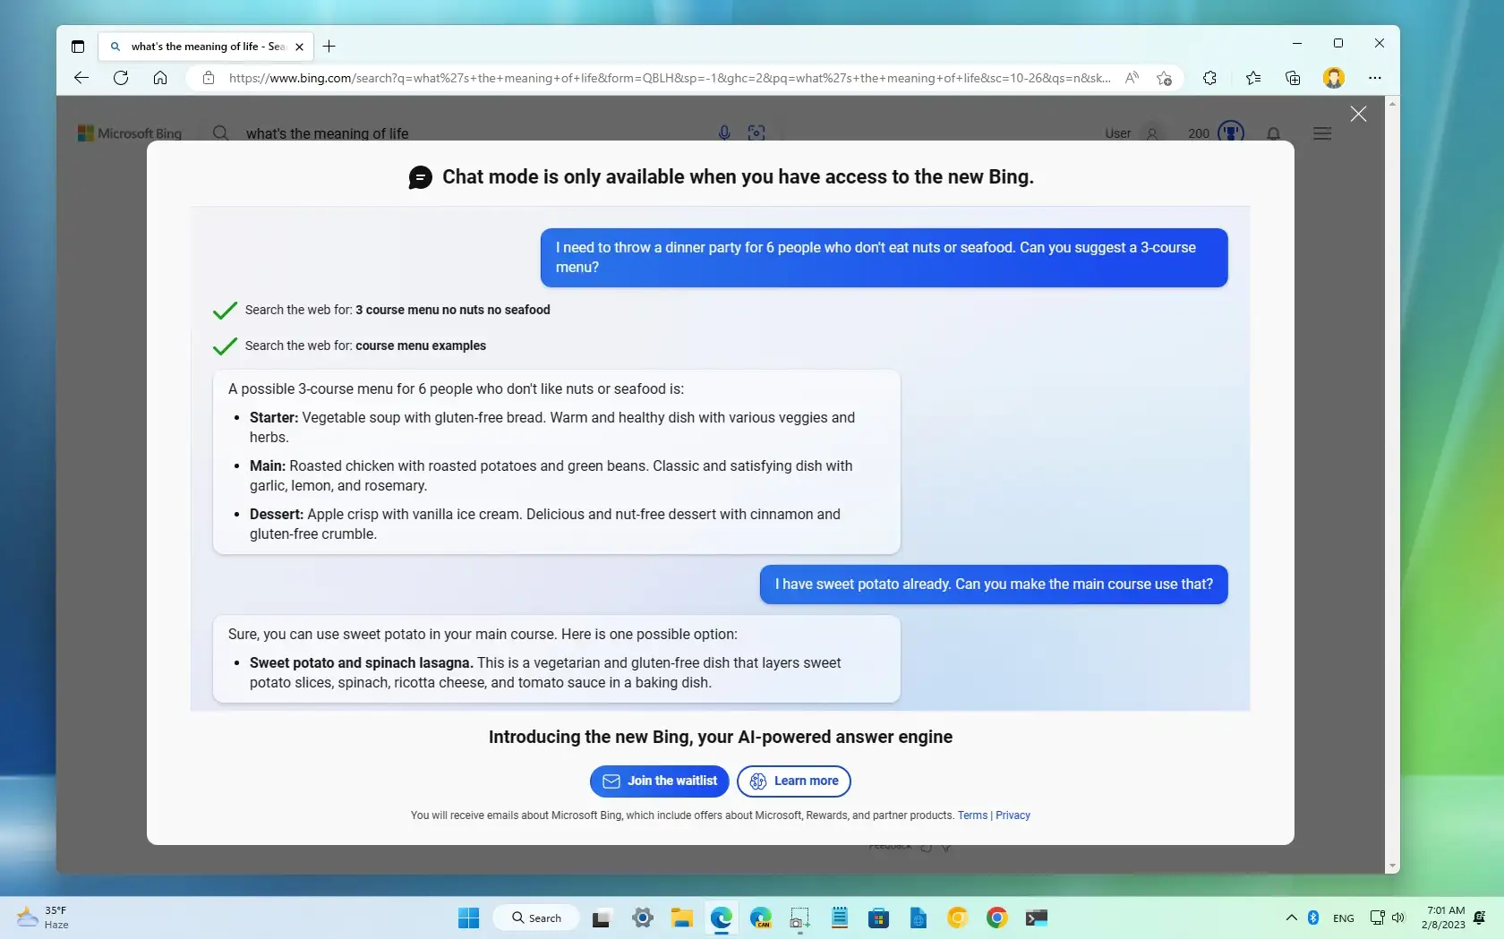Open the browser profile avatar menu
The height and width of the screenshot is (939, 1504).
pos(1334,78)
